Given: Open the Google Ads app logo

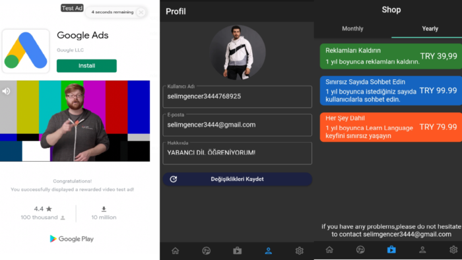Looking at the screenshot, I should click(x=26, y=51).
